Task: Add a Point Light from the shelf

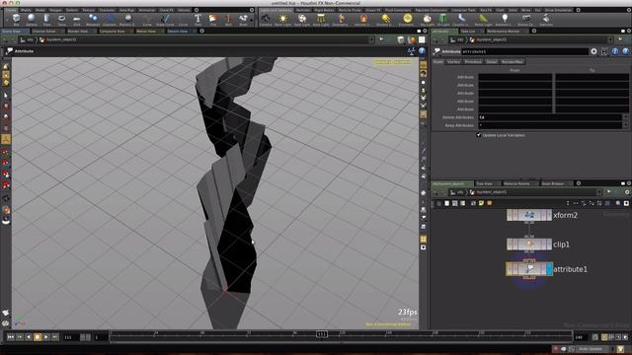Action: click(283, 20)
